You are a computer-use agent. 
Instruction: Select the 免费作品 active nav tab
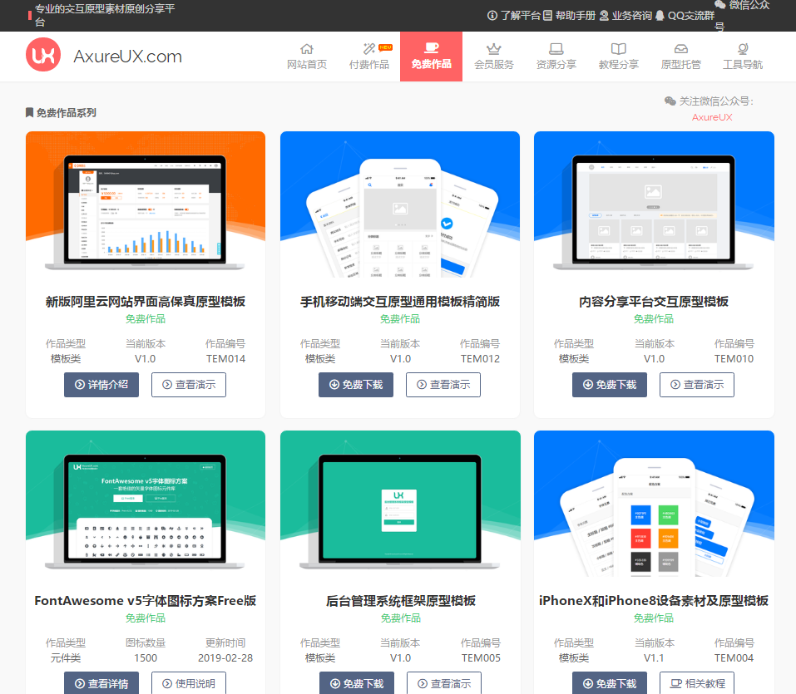click(x=431, y=57)
